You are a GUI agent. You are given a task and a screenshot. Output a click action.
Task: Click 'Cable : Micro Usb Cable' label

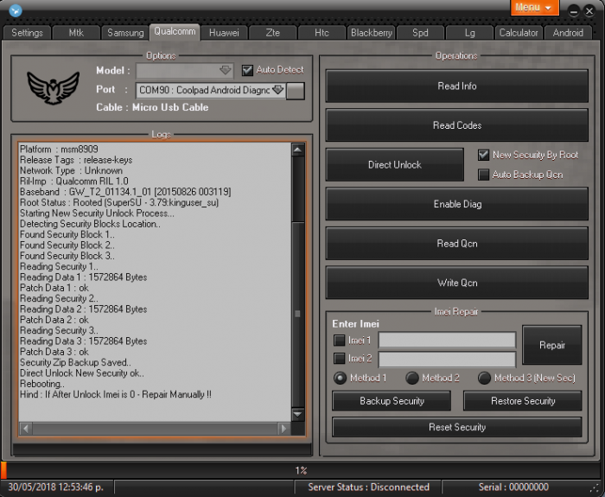coord(152,107)
